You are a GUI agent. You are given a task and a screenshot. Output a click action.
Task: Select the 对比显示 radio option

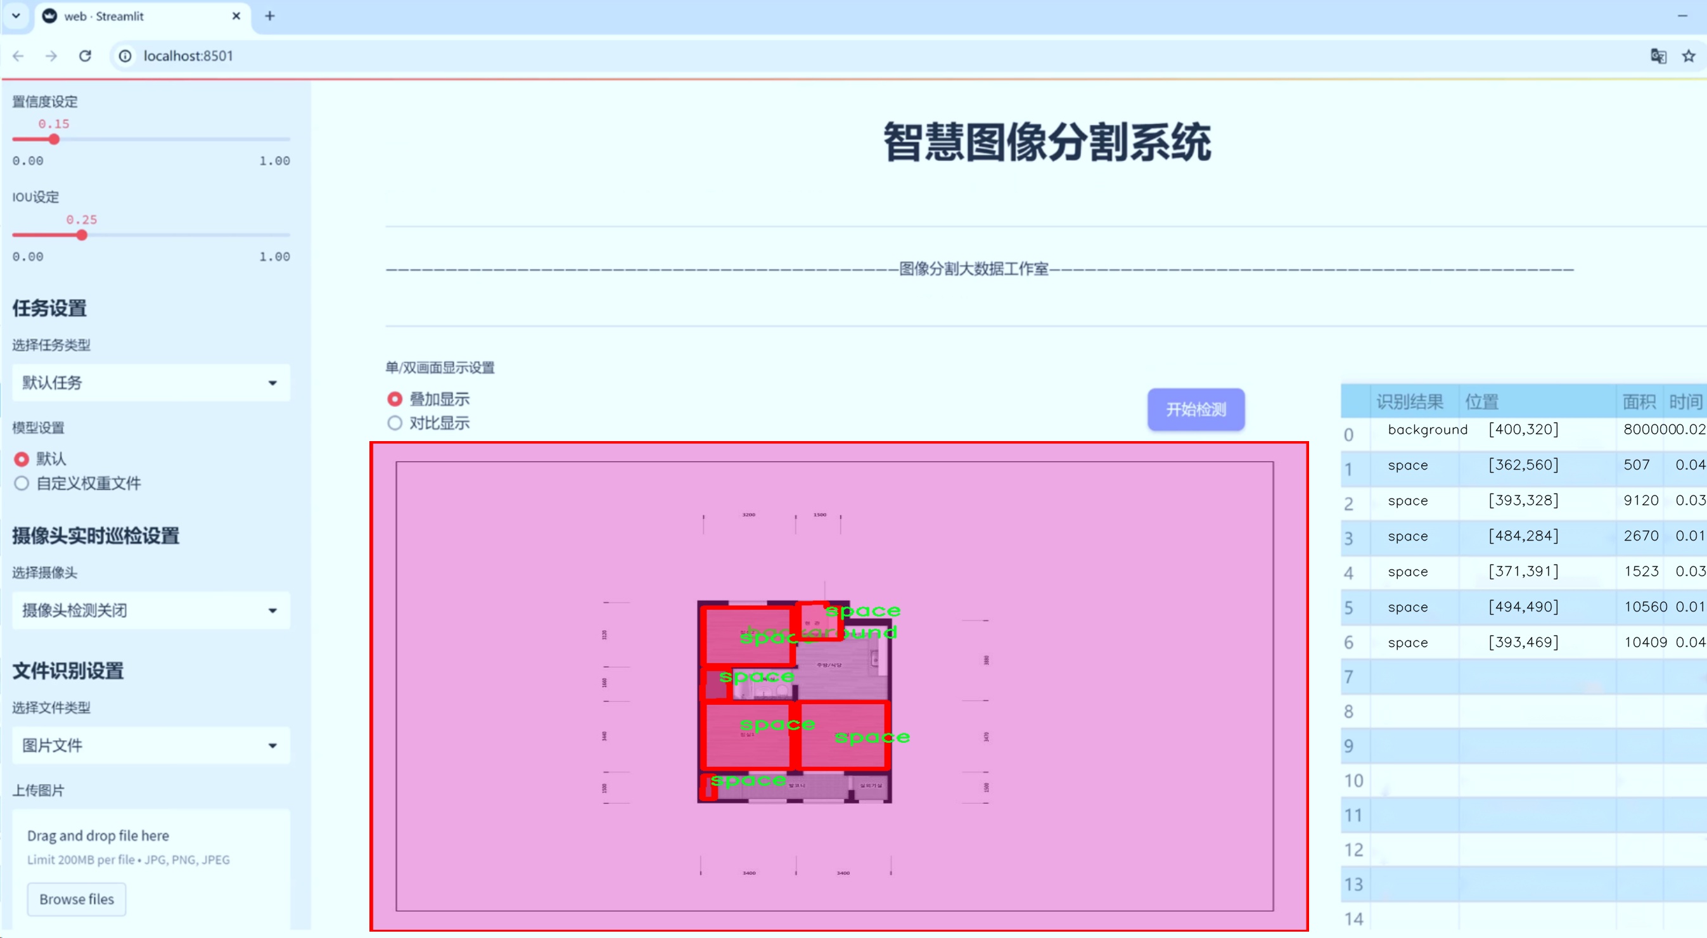tap(395, 423)
